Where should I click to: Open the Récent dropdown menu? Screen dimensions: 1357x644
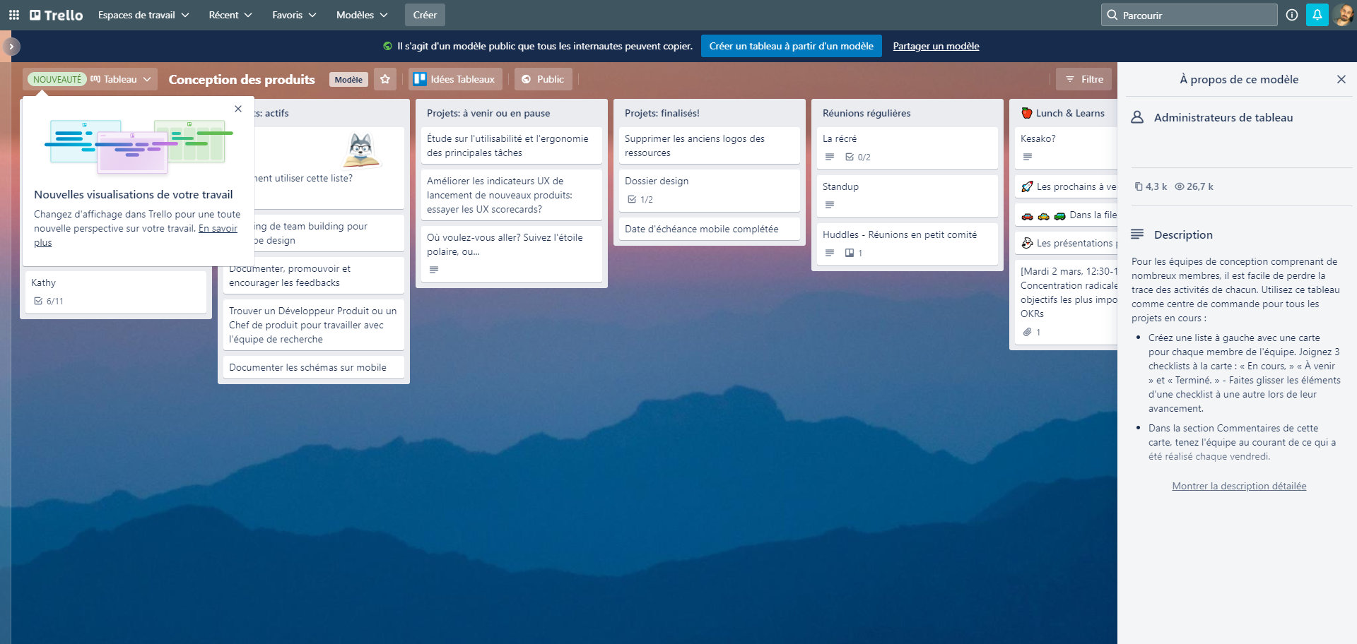click(230, 15)
